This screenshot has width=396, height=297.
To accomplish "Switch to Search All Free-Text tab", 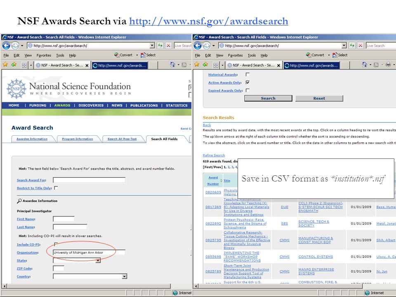I will coord(122,139).
